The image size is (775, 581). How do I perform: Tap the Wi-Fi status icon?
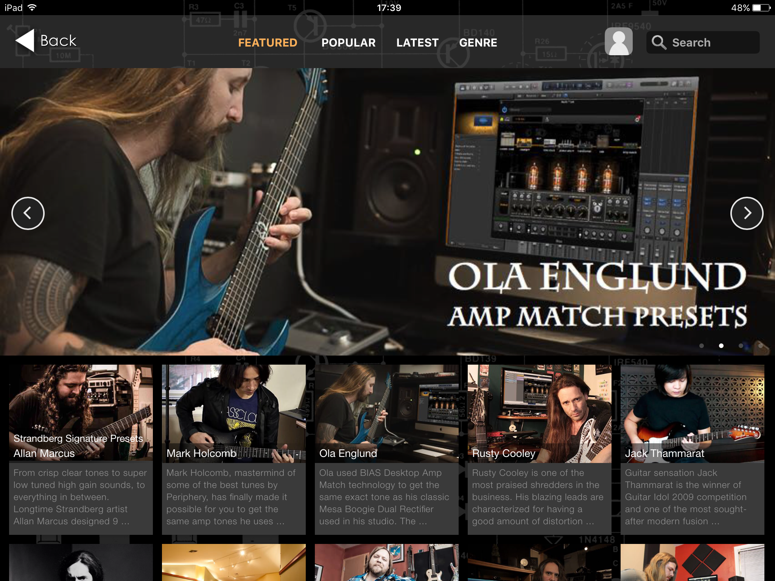point(32,8)
